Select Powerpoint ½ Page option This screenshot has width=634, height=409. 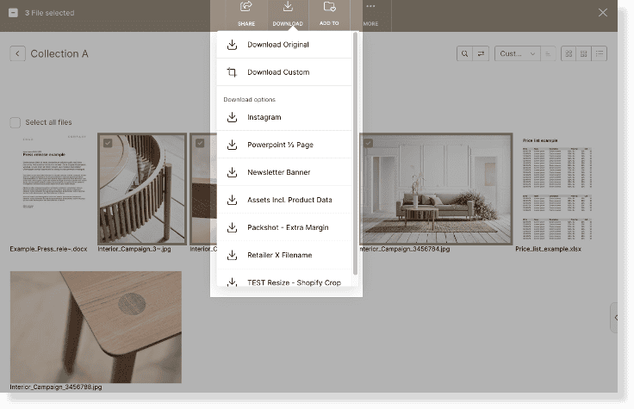tap(284, 145)
